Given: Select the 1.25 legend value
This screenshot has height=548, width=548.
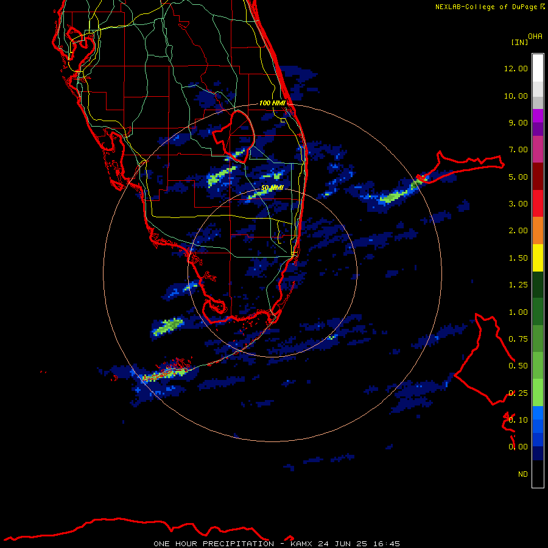Looking at the screenshot, I should [x=518, y=285].
